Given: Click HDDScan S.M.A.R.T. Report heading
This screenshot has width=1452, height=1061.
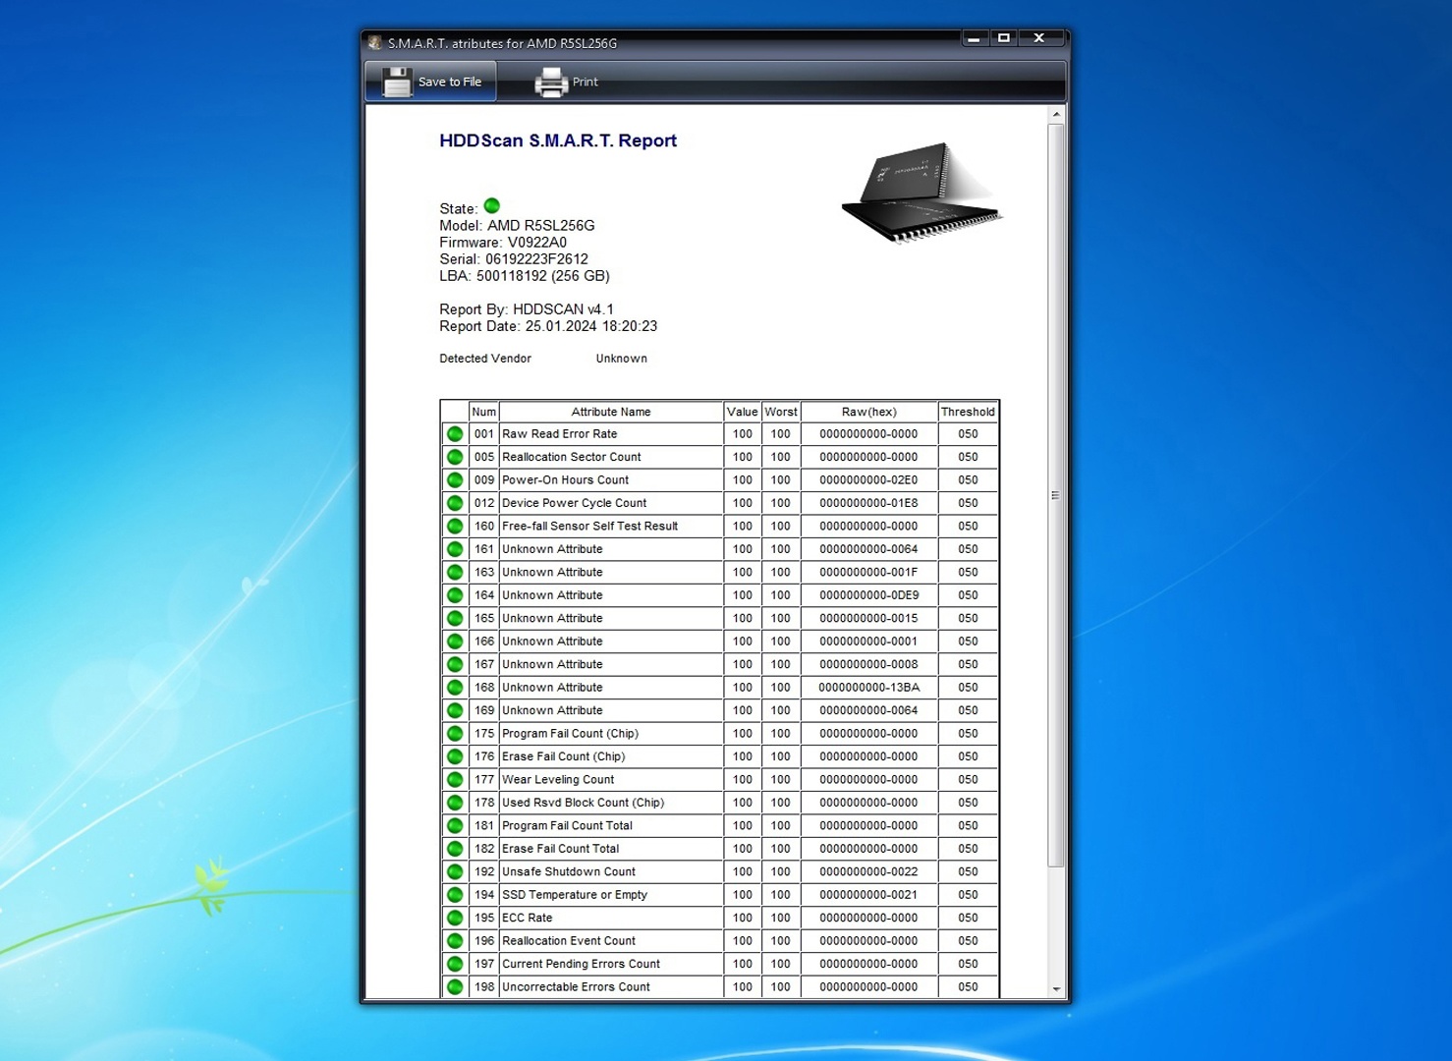Looking at the screenshot, I should click(558, 140).
